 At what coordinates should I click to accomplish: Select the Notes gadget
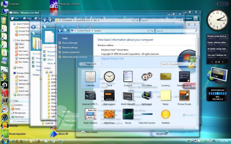[x=165, y=98]
